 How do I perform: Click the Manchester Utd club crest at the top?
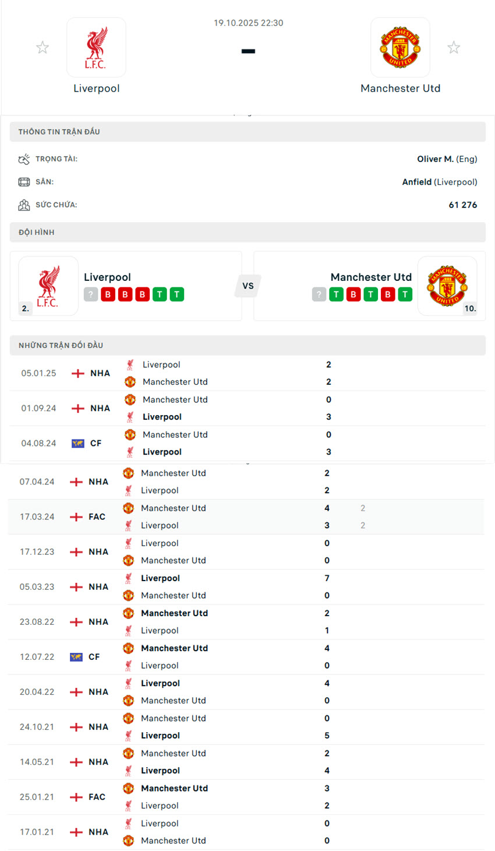click(x=400, y=47)
